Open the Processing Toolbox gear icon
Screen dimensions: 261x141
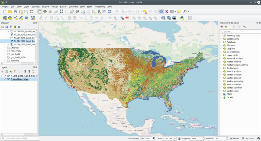[x=161, y=12]
